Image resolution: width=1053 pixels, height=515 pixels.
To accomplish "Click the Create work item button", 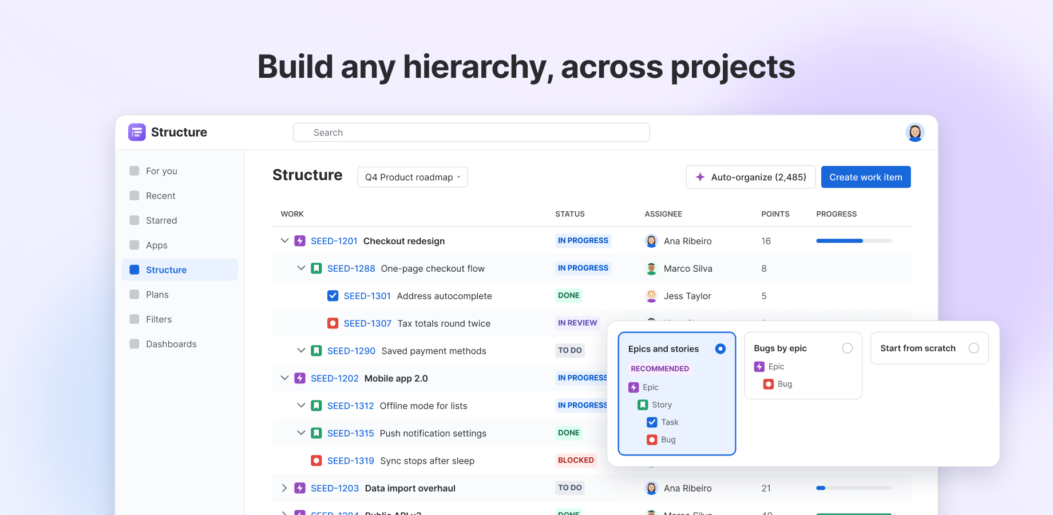I will [866, 177].
